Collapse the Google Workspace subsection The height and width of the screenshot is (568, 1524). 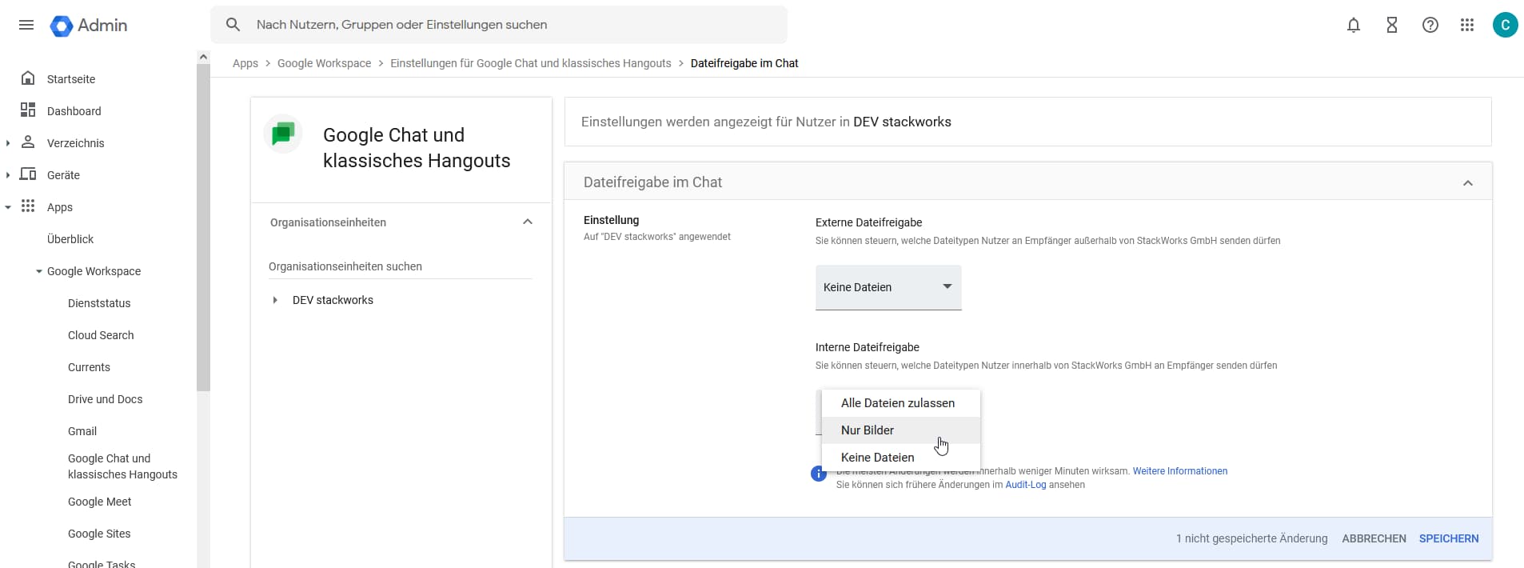coord(39,271)
